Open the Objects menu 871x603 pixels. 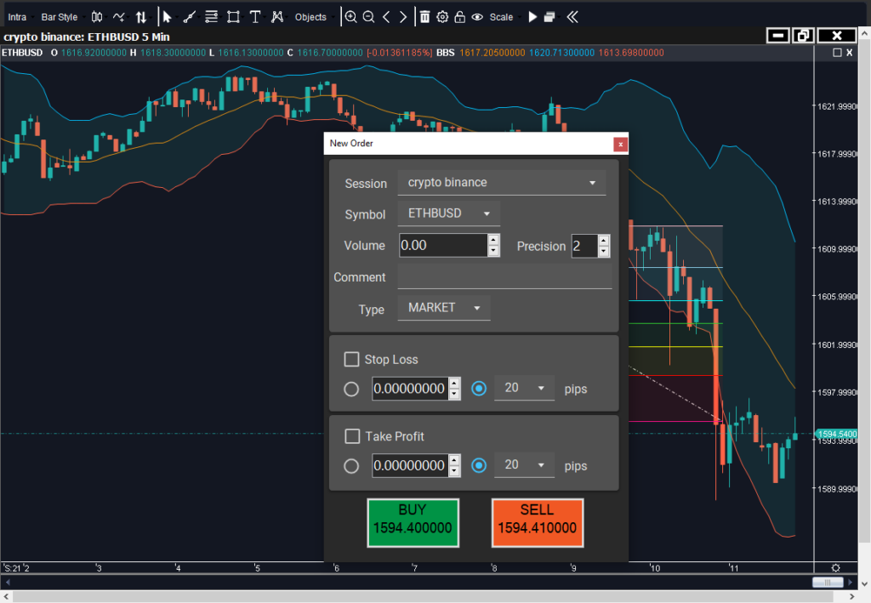pyautogui.click(x=310, y=17)
